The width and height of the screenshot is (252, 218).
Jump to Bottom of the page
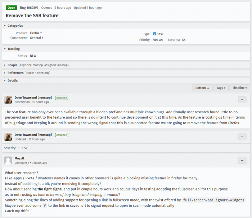(x=202, y=88)
